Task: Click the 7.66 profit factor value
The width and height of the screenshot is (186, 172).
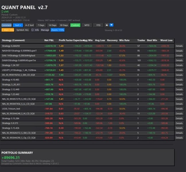Action: [x=61, y=75]
